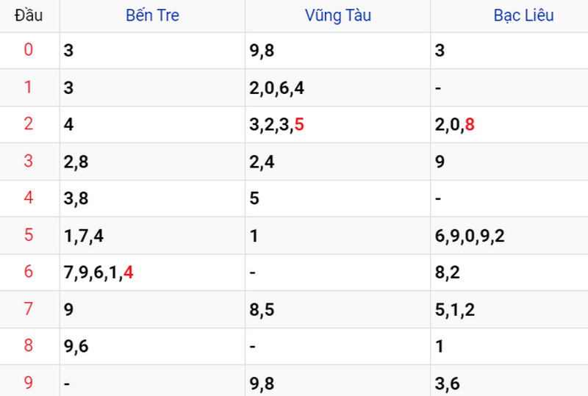Select the row with Đầu value 0
This screenshot has height=396, width=588.
[294, 51]
